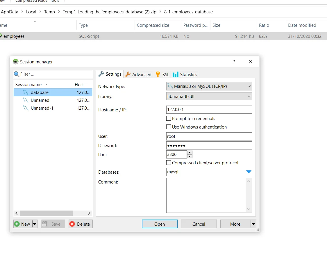This screenshot has width=327, height=253.
Task: Open the SSL tab
Action: [162, 74]
